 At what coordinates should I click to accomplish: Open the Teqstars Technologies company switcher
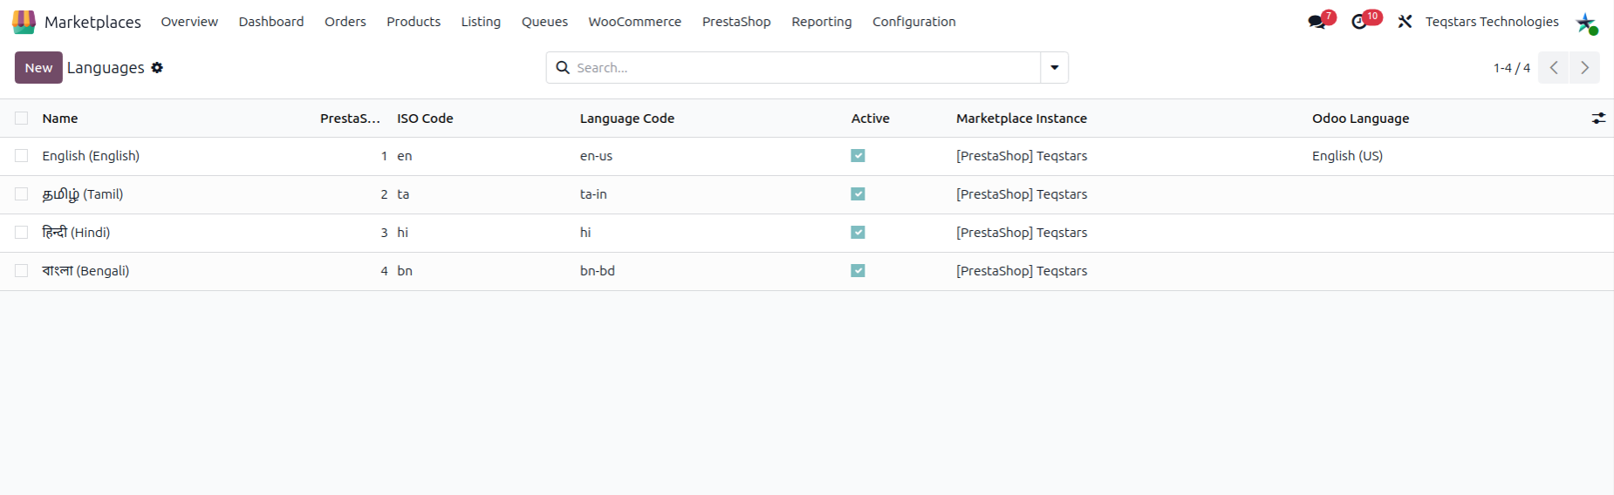pyautogui.click(x=1492, y=22)
